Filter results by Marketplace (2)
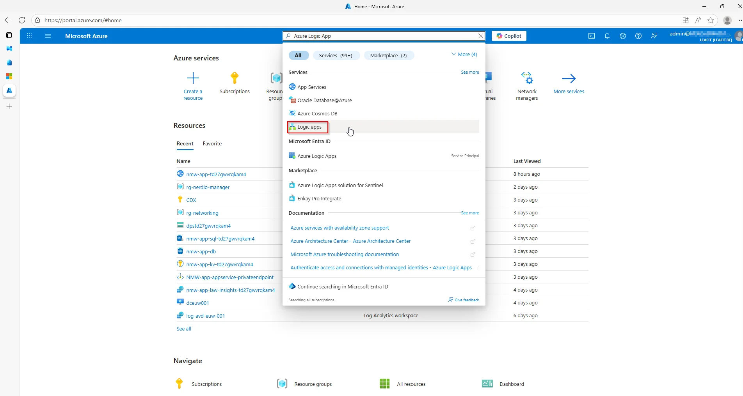Viewport: 743px width, 396px height. pyautogui.click(x=388, y=55)
